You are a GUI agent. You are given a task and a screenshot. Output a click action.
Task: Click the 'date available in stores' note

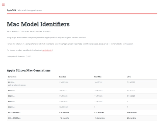[17, 85]
